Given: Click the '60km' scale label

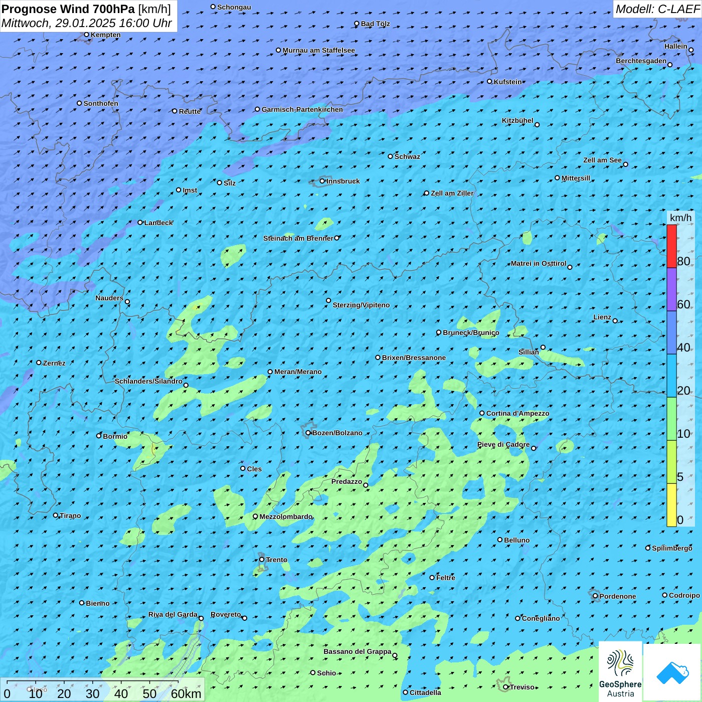Looking at the screenshot, I should 186,693.
